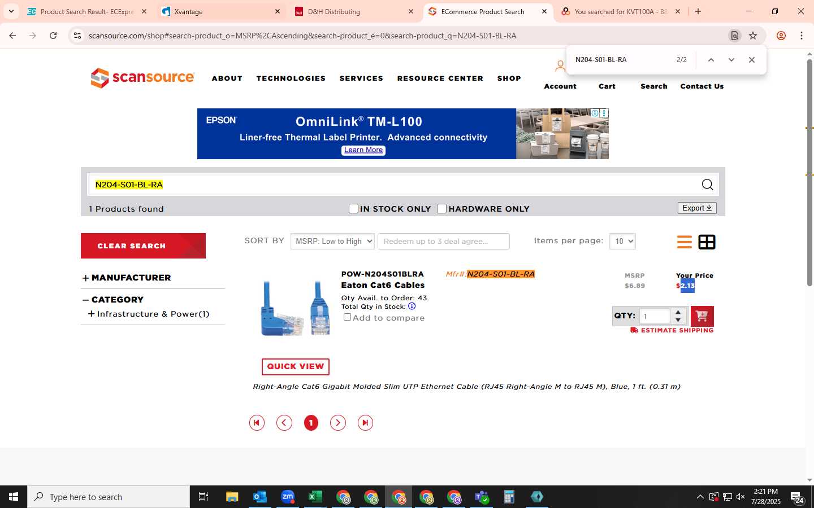Open the SERVICES menu

pyautogui.click(x=361, y=78)
